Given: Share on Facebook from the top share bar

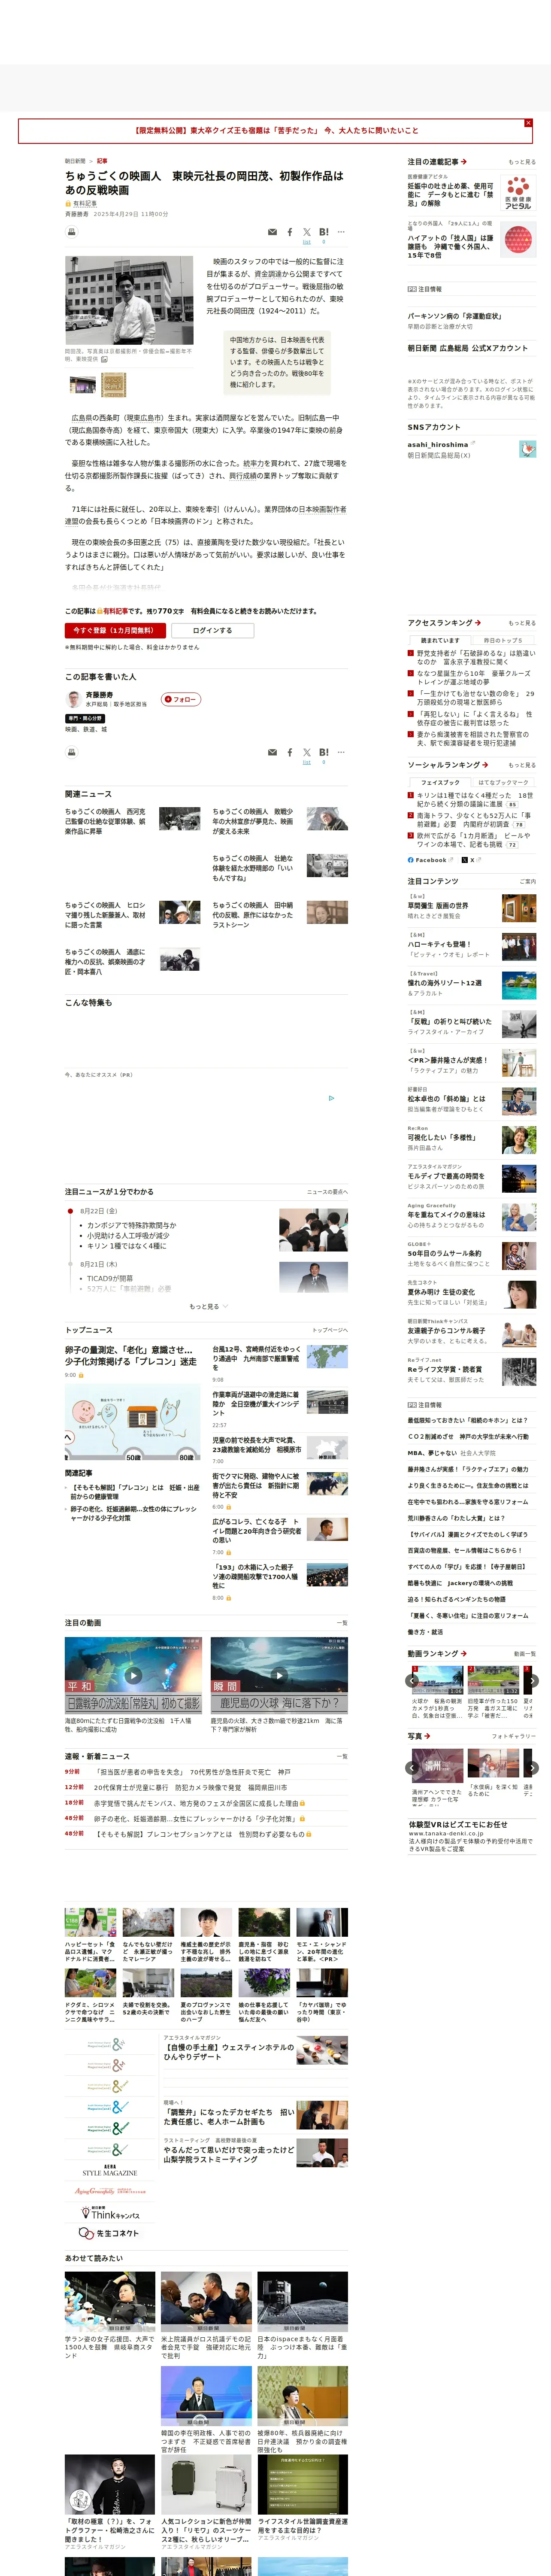Looking at the screenshot, I should pos(290,232).
